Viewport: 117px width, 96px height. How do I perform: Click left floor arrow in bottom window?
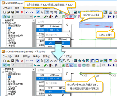(x=35, y=65)
